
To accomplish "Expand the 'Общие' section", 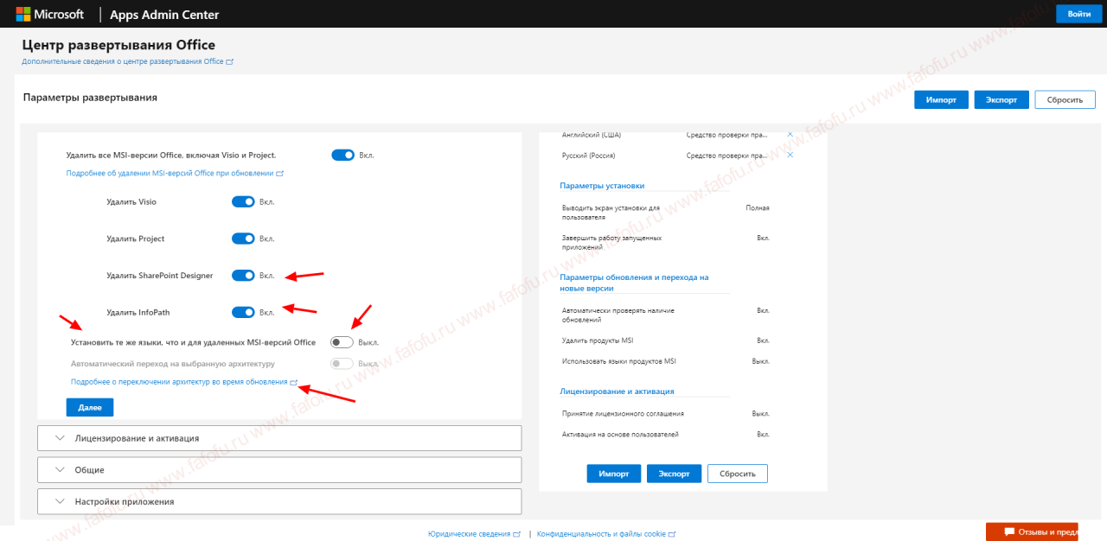I will click(279, 470).
